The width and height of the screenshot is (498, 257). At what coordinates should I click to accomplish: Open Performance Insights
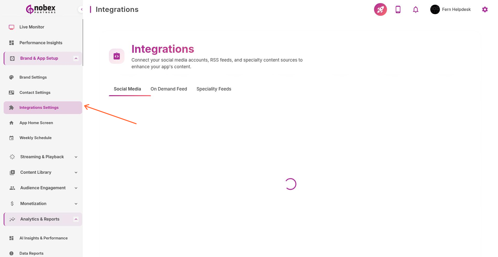(41, 43)
